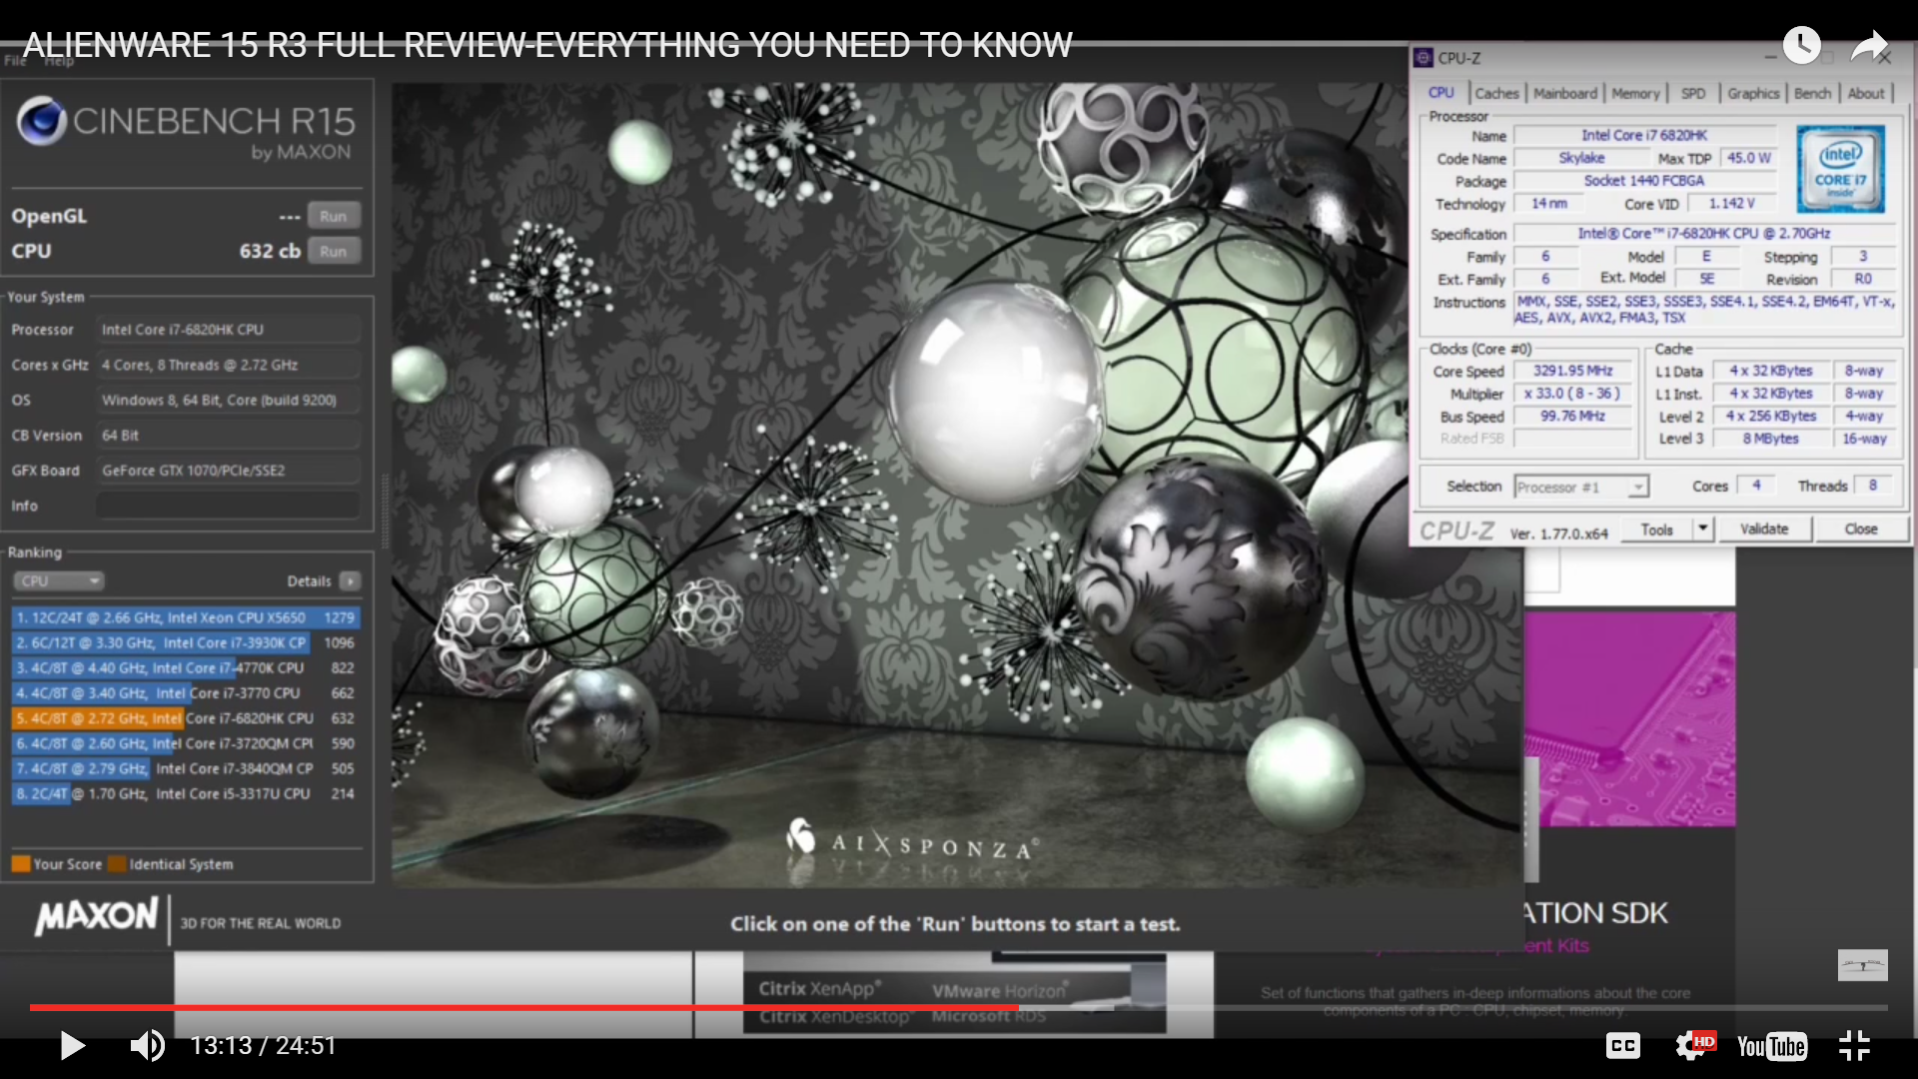Click the Cinebench Processor field value
Screen dimensions: 1918x1079
228,330
